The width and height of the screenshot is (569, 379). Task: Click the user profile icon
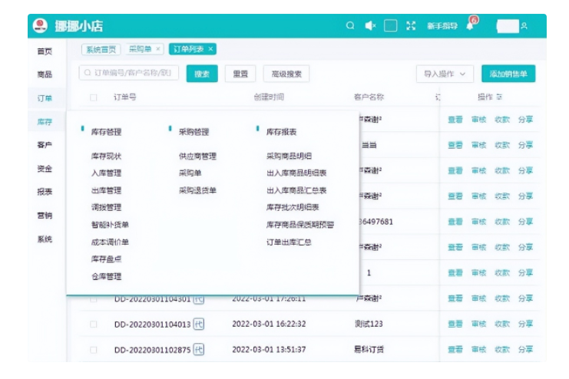pyautogui.click(x=524, y=26)
